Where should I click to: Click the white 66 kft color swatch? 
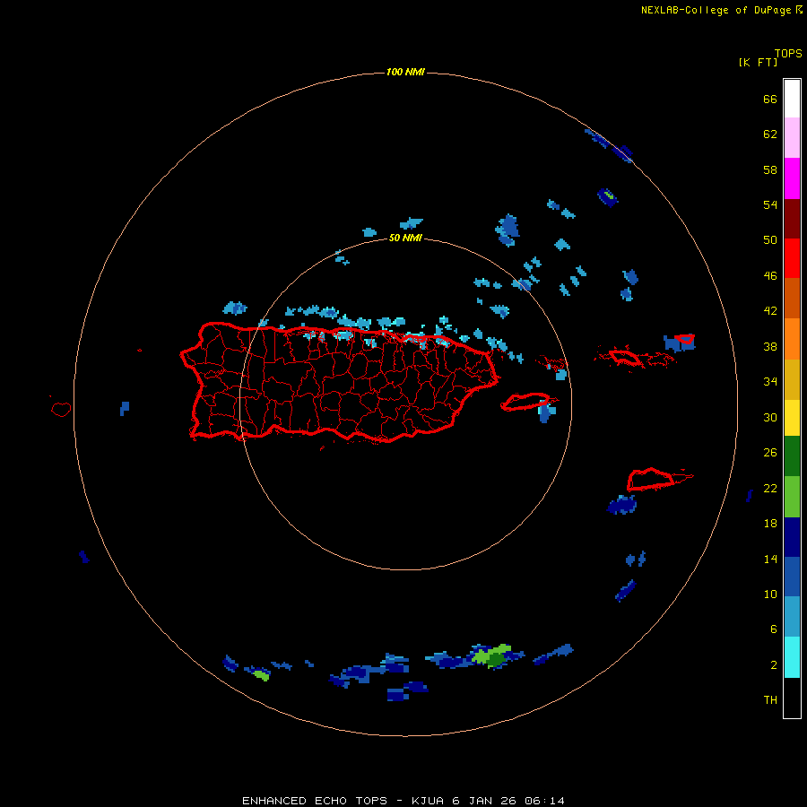click(792, 99)
